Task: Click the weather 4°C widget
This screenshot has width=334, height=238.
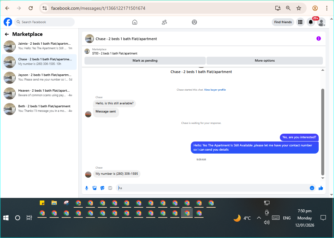Action: coord(242,218)
